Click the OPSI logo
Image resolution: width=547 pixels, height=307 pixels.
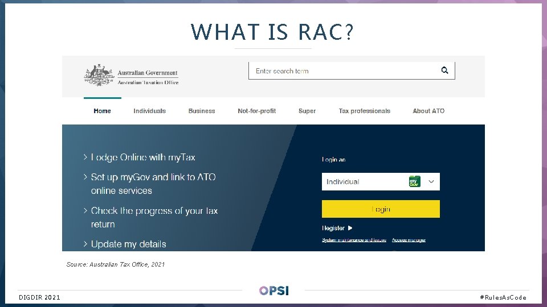click(274, 291)
